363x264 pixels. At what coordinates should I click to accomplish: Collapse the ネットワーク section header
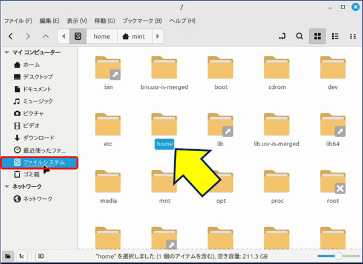[7, 186]
